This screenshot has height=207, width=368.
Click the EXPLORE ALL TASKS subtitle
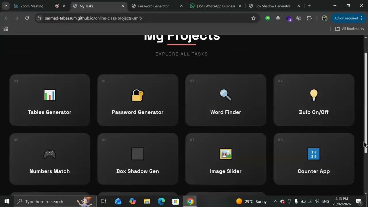[x=182, y=54]
